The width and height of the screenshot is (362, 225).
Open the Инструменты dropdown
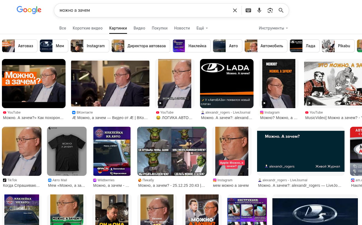pos(273,28)
